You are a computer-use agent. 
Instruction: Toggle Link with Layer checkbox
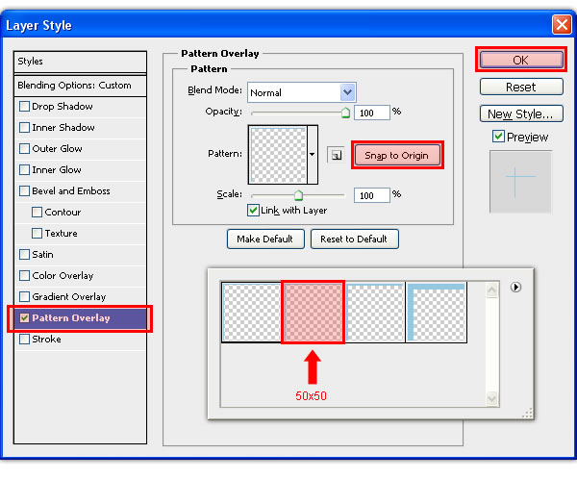pyautogui.click(x=253, y=211)
